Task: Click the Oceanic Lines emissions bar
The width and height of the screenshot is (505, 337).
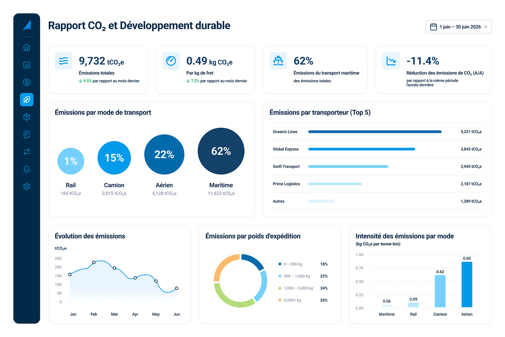Action: pyautogui.click(x=375, y=132)
